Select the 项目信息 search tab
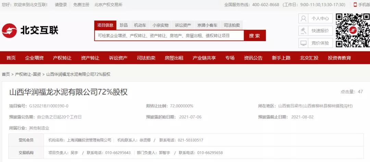370x162 pixels. [105, 25]
